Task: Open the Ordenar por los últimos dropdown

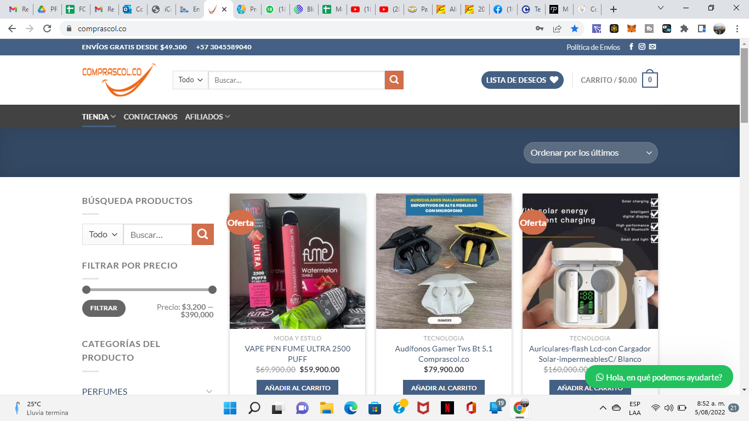Action: pos(591,153)
